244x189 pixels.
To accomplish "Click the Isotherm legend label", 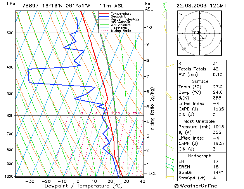I will coord(119,28).
